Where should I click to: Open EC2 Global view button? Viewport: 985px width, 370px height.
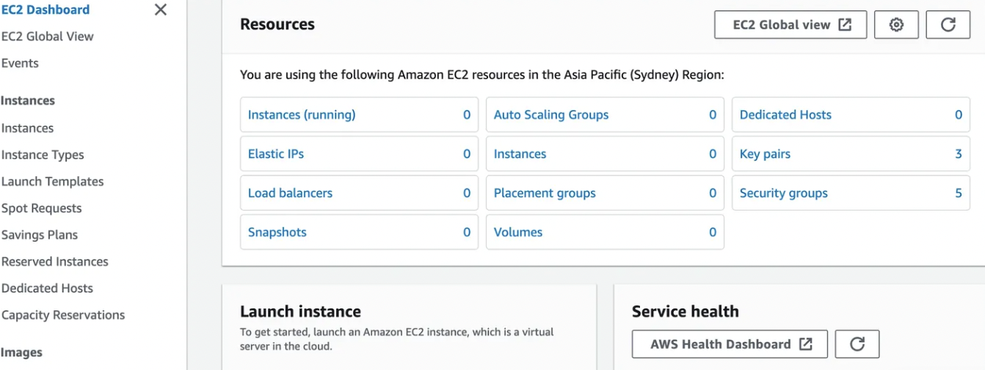point(790,24)
